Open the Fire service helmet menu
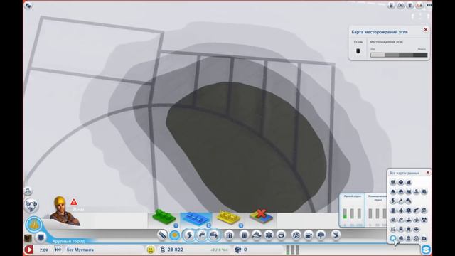The height and width of the screenshot is (256, 455). coord(257,235)
